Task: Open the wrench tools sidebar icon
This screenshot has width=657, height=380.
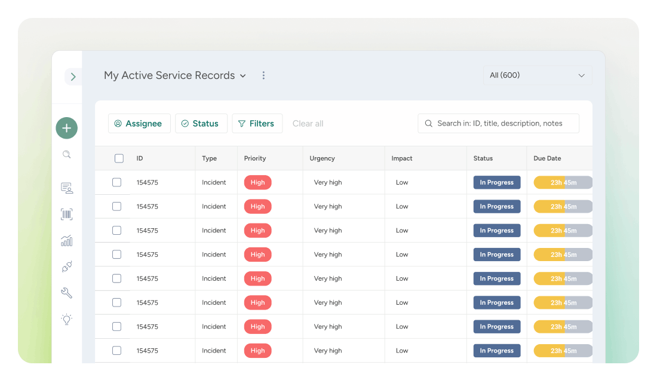Action: pos(67,293)
